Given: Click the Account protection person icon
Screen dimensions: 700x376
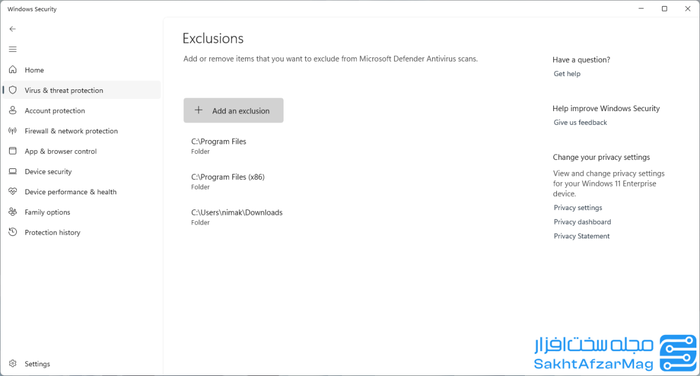Looking at the screenshot, I should click(x=13, y=110).
